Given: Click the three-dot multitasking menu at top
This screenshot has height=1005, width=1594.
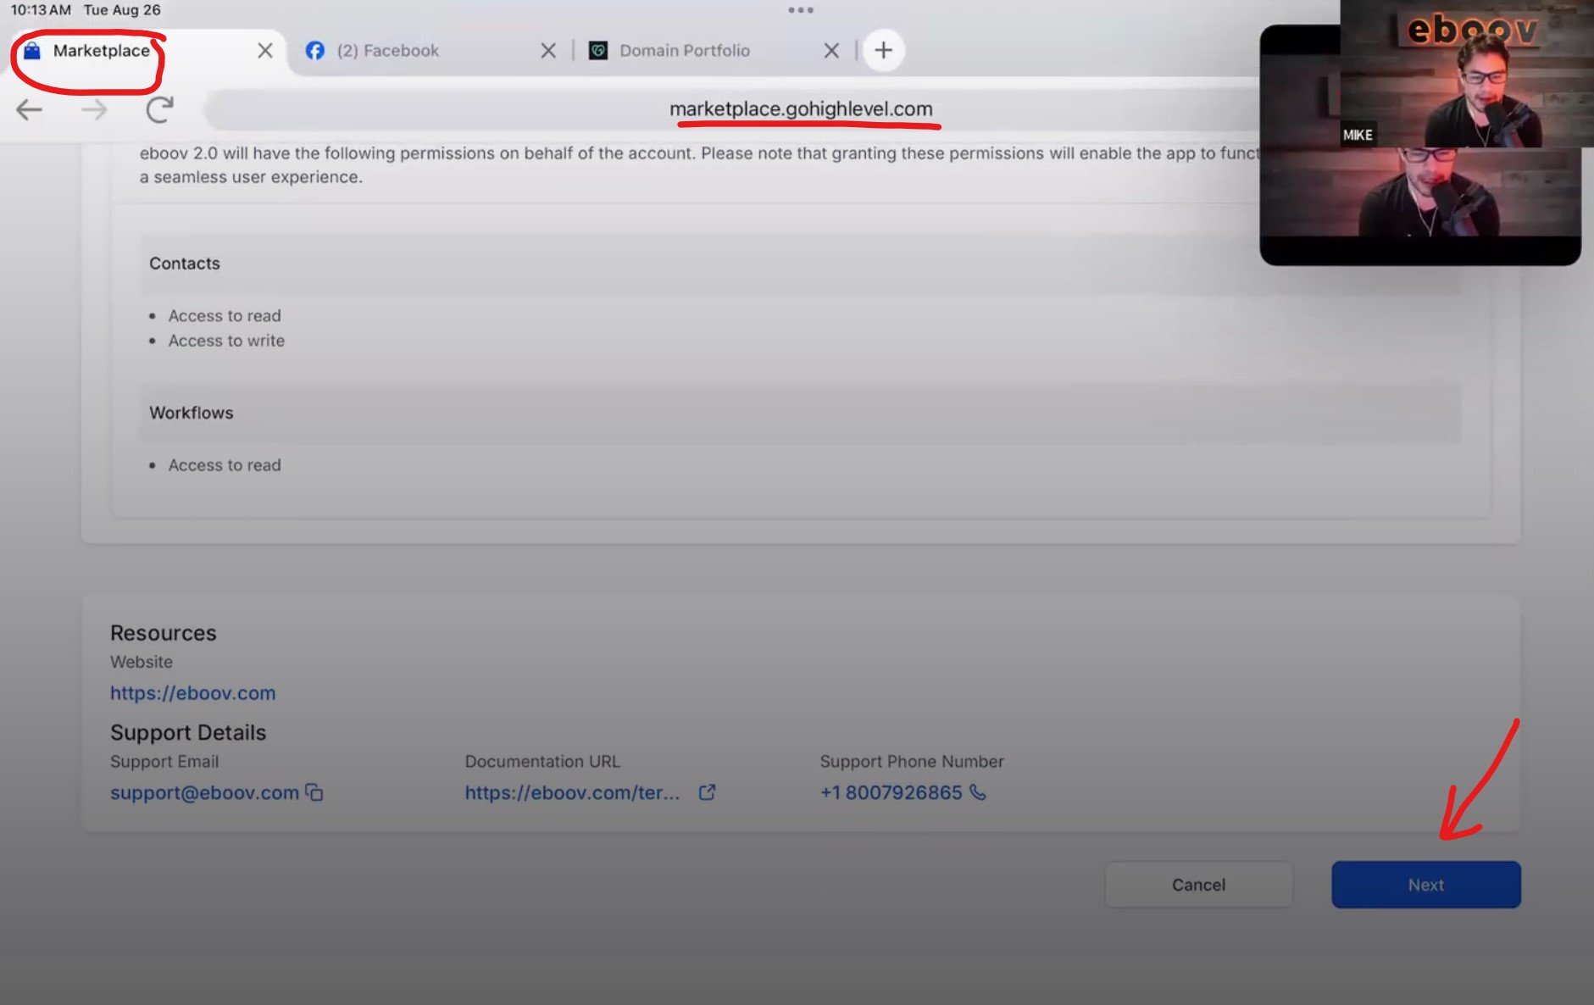Looking at the screenshot, I should pyautogui.click(x=801, y=10).
